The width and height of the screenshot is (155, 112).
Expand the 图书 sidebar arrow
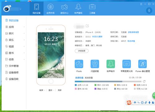(24, 53)
